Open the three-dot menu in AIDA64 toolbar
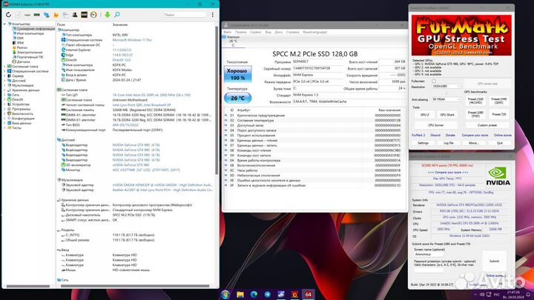 pos(213,15)
